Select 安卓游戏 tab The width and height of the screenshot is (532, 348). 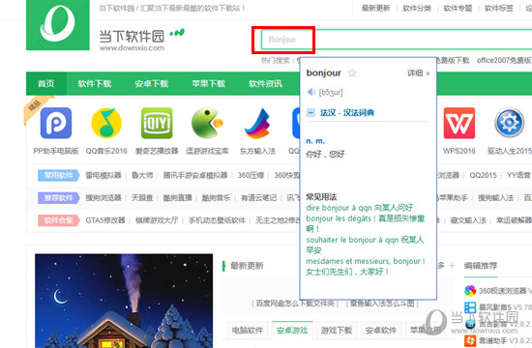[292, 331]
